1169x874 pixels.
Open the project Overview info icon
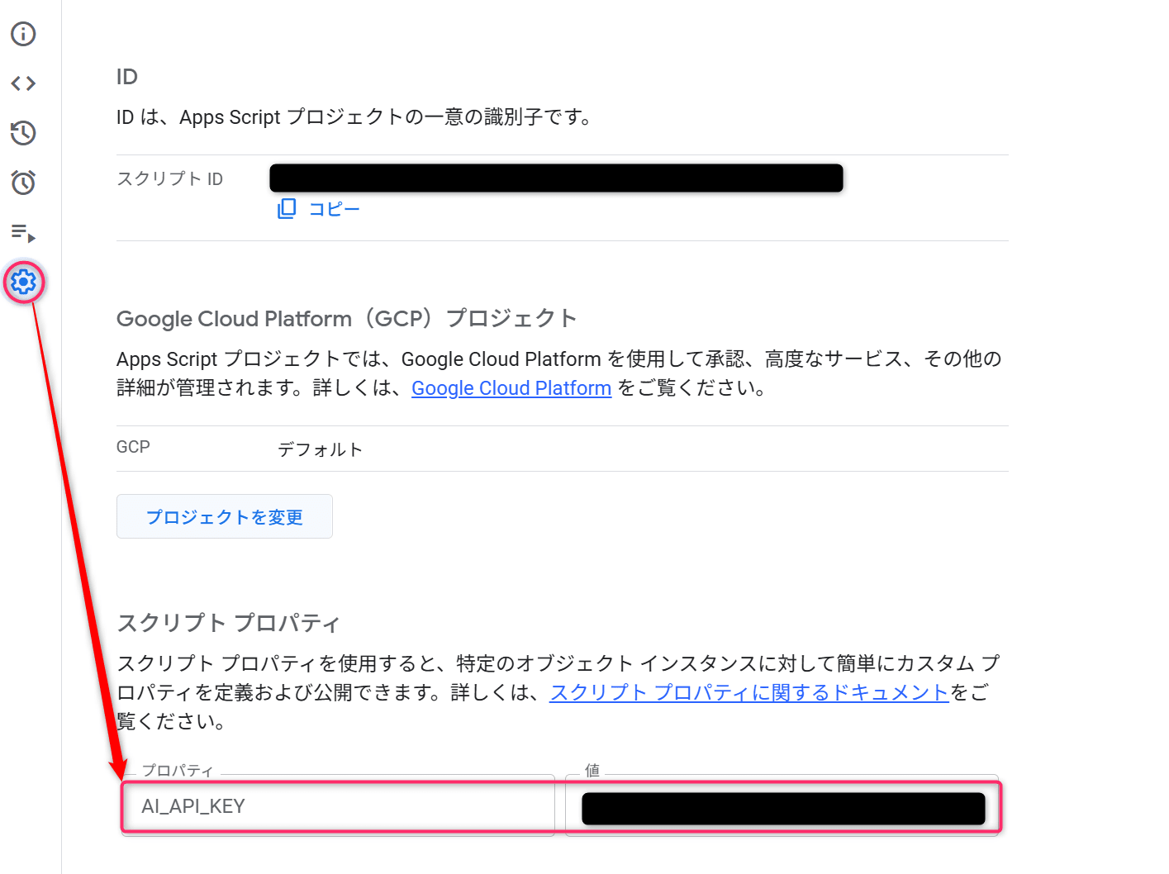point(23,34)
